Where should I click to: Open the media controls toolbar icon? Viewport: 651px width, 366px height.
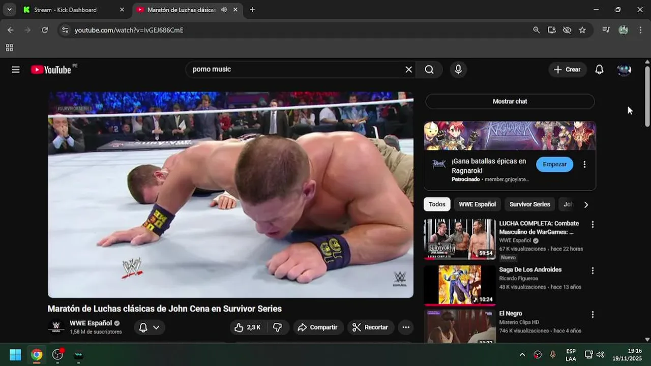click(x=606, y=30)
